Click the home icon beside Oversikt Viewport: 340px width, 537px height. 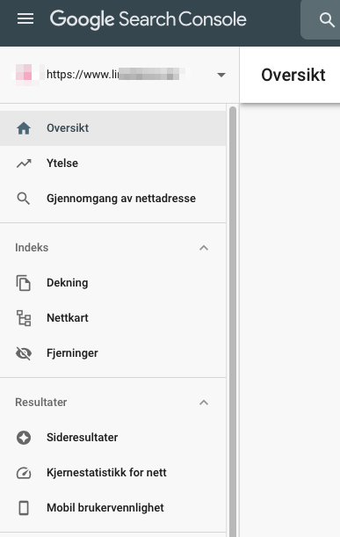coord(24,128)
